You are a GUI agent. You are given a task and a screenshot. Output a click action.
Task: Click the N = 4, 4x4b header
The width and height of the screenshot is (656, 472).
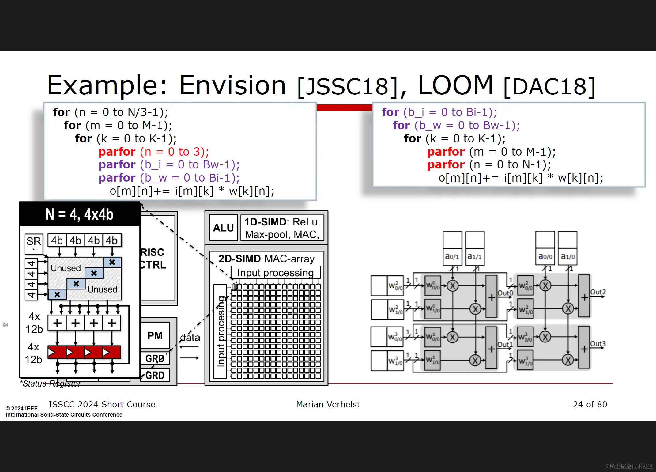click(79, 214)
